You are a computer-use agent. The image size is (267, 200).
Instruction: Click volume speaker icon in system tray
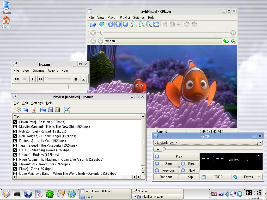click(227, 194)
